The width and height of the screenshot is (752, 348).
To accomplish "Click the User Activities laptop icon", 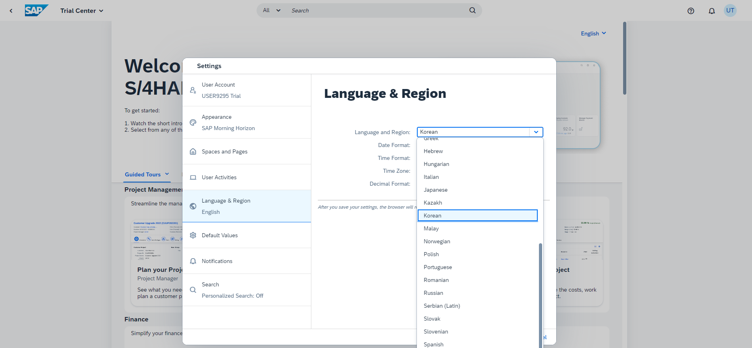I will click(x=193, y=177).
